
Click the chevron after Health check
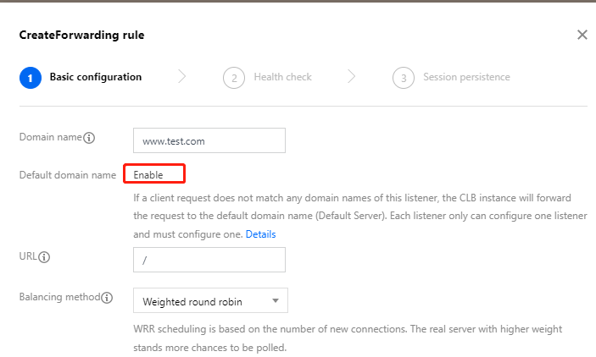(351, 77)
